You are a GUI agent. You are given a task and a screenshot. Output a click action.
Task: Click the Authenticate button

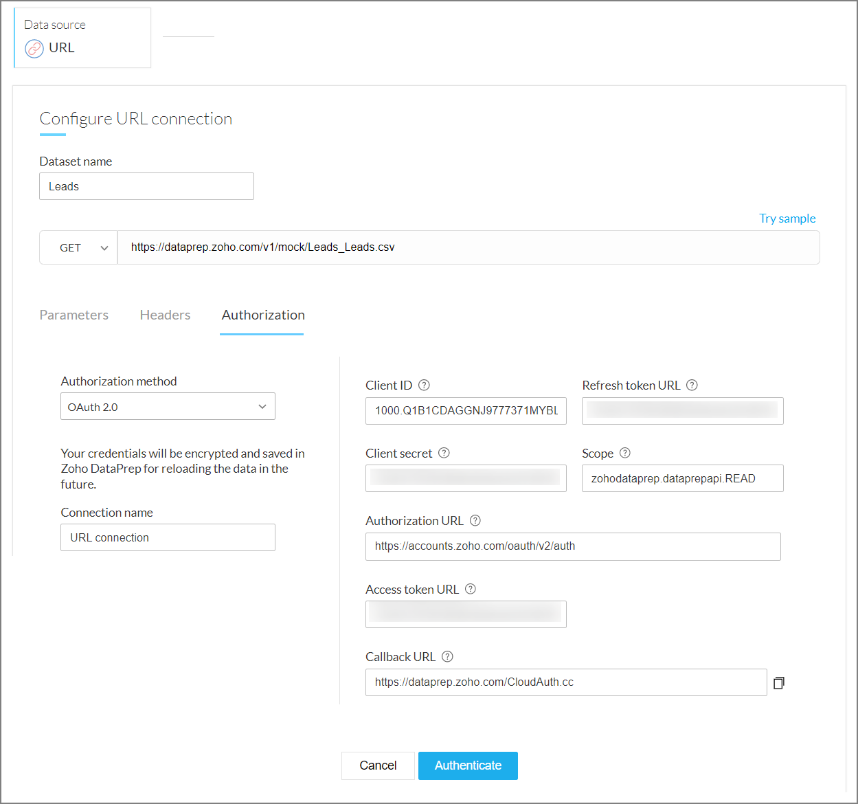468,766
